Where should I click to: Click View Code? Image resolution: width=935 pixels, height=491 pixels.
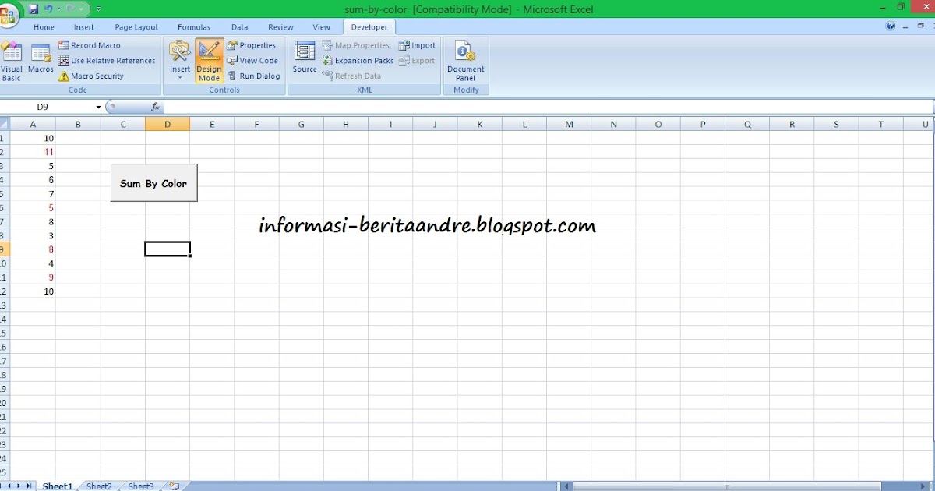point(252,61)
